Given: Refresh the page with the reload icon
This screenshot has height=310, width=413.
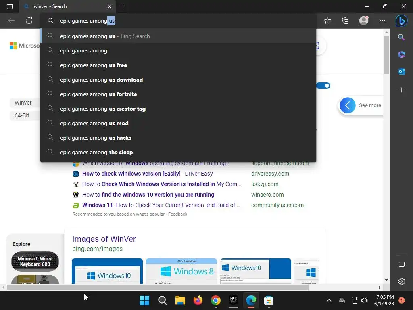Looking at the screenshot, I should (29, 21).
